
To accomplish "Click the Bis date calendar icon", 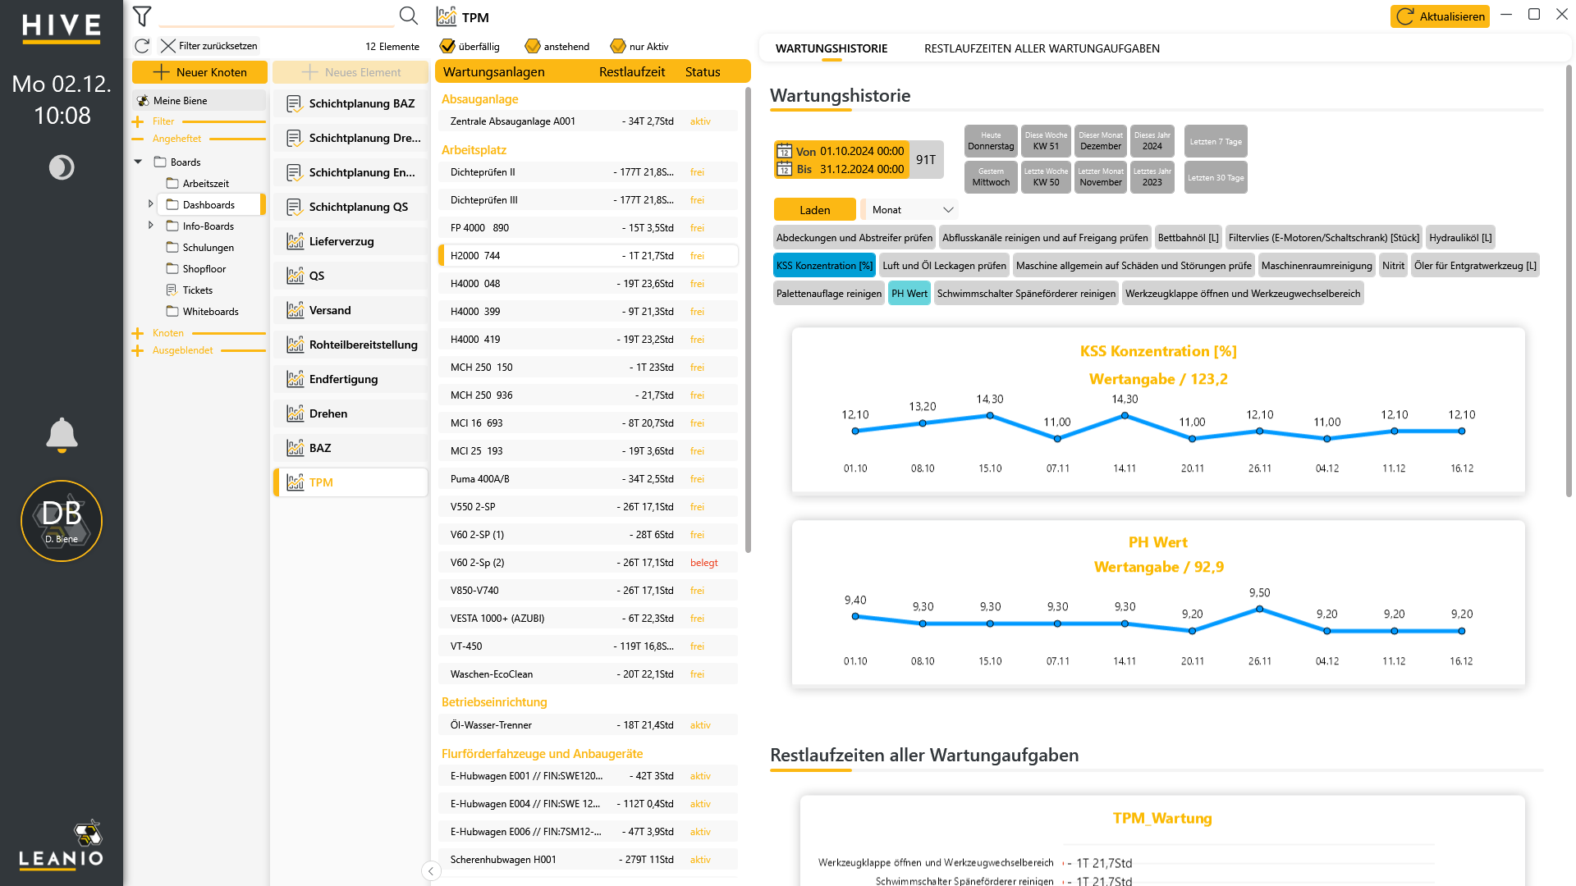I will 785,169.
